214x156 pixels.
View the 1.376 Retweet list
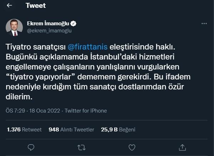pos(24,129)
